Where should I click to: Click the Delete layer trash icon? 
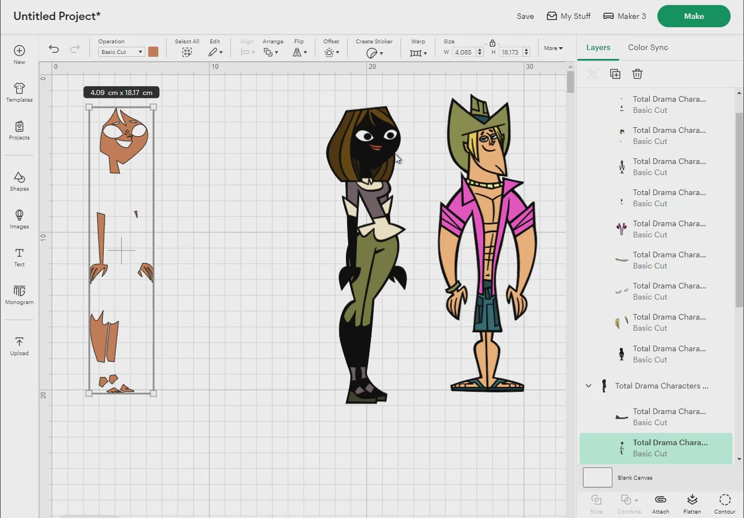coord(637,74)
